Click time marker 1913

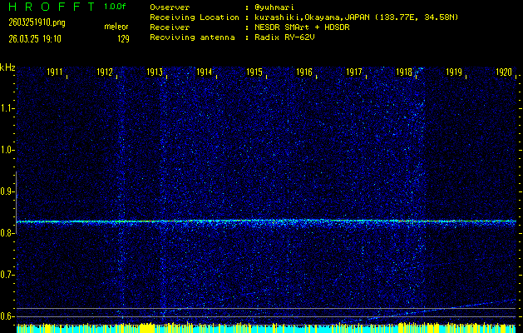click(x=154, y=72)
